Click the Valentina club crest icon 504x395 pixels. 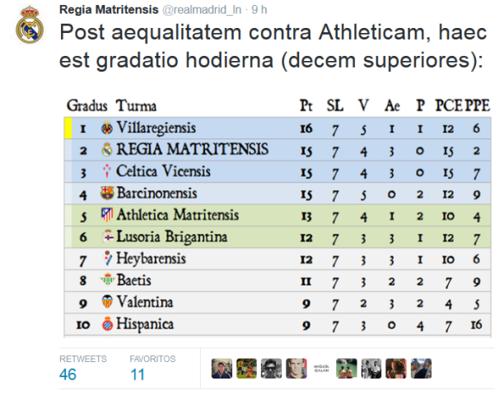pyautogui.click(x=107, y=301)
